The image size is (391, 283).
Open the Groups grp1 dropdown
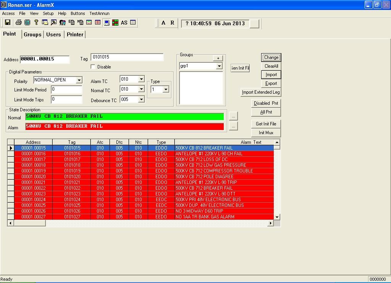pos(219,66)
